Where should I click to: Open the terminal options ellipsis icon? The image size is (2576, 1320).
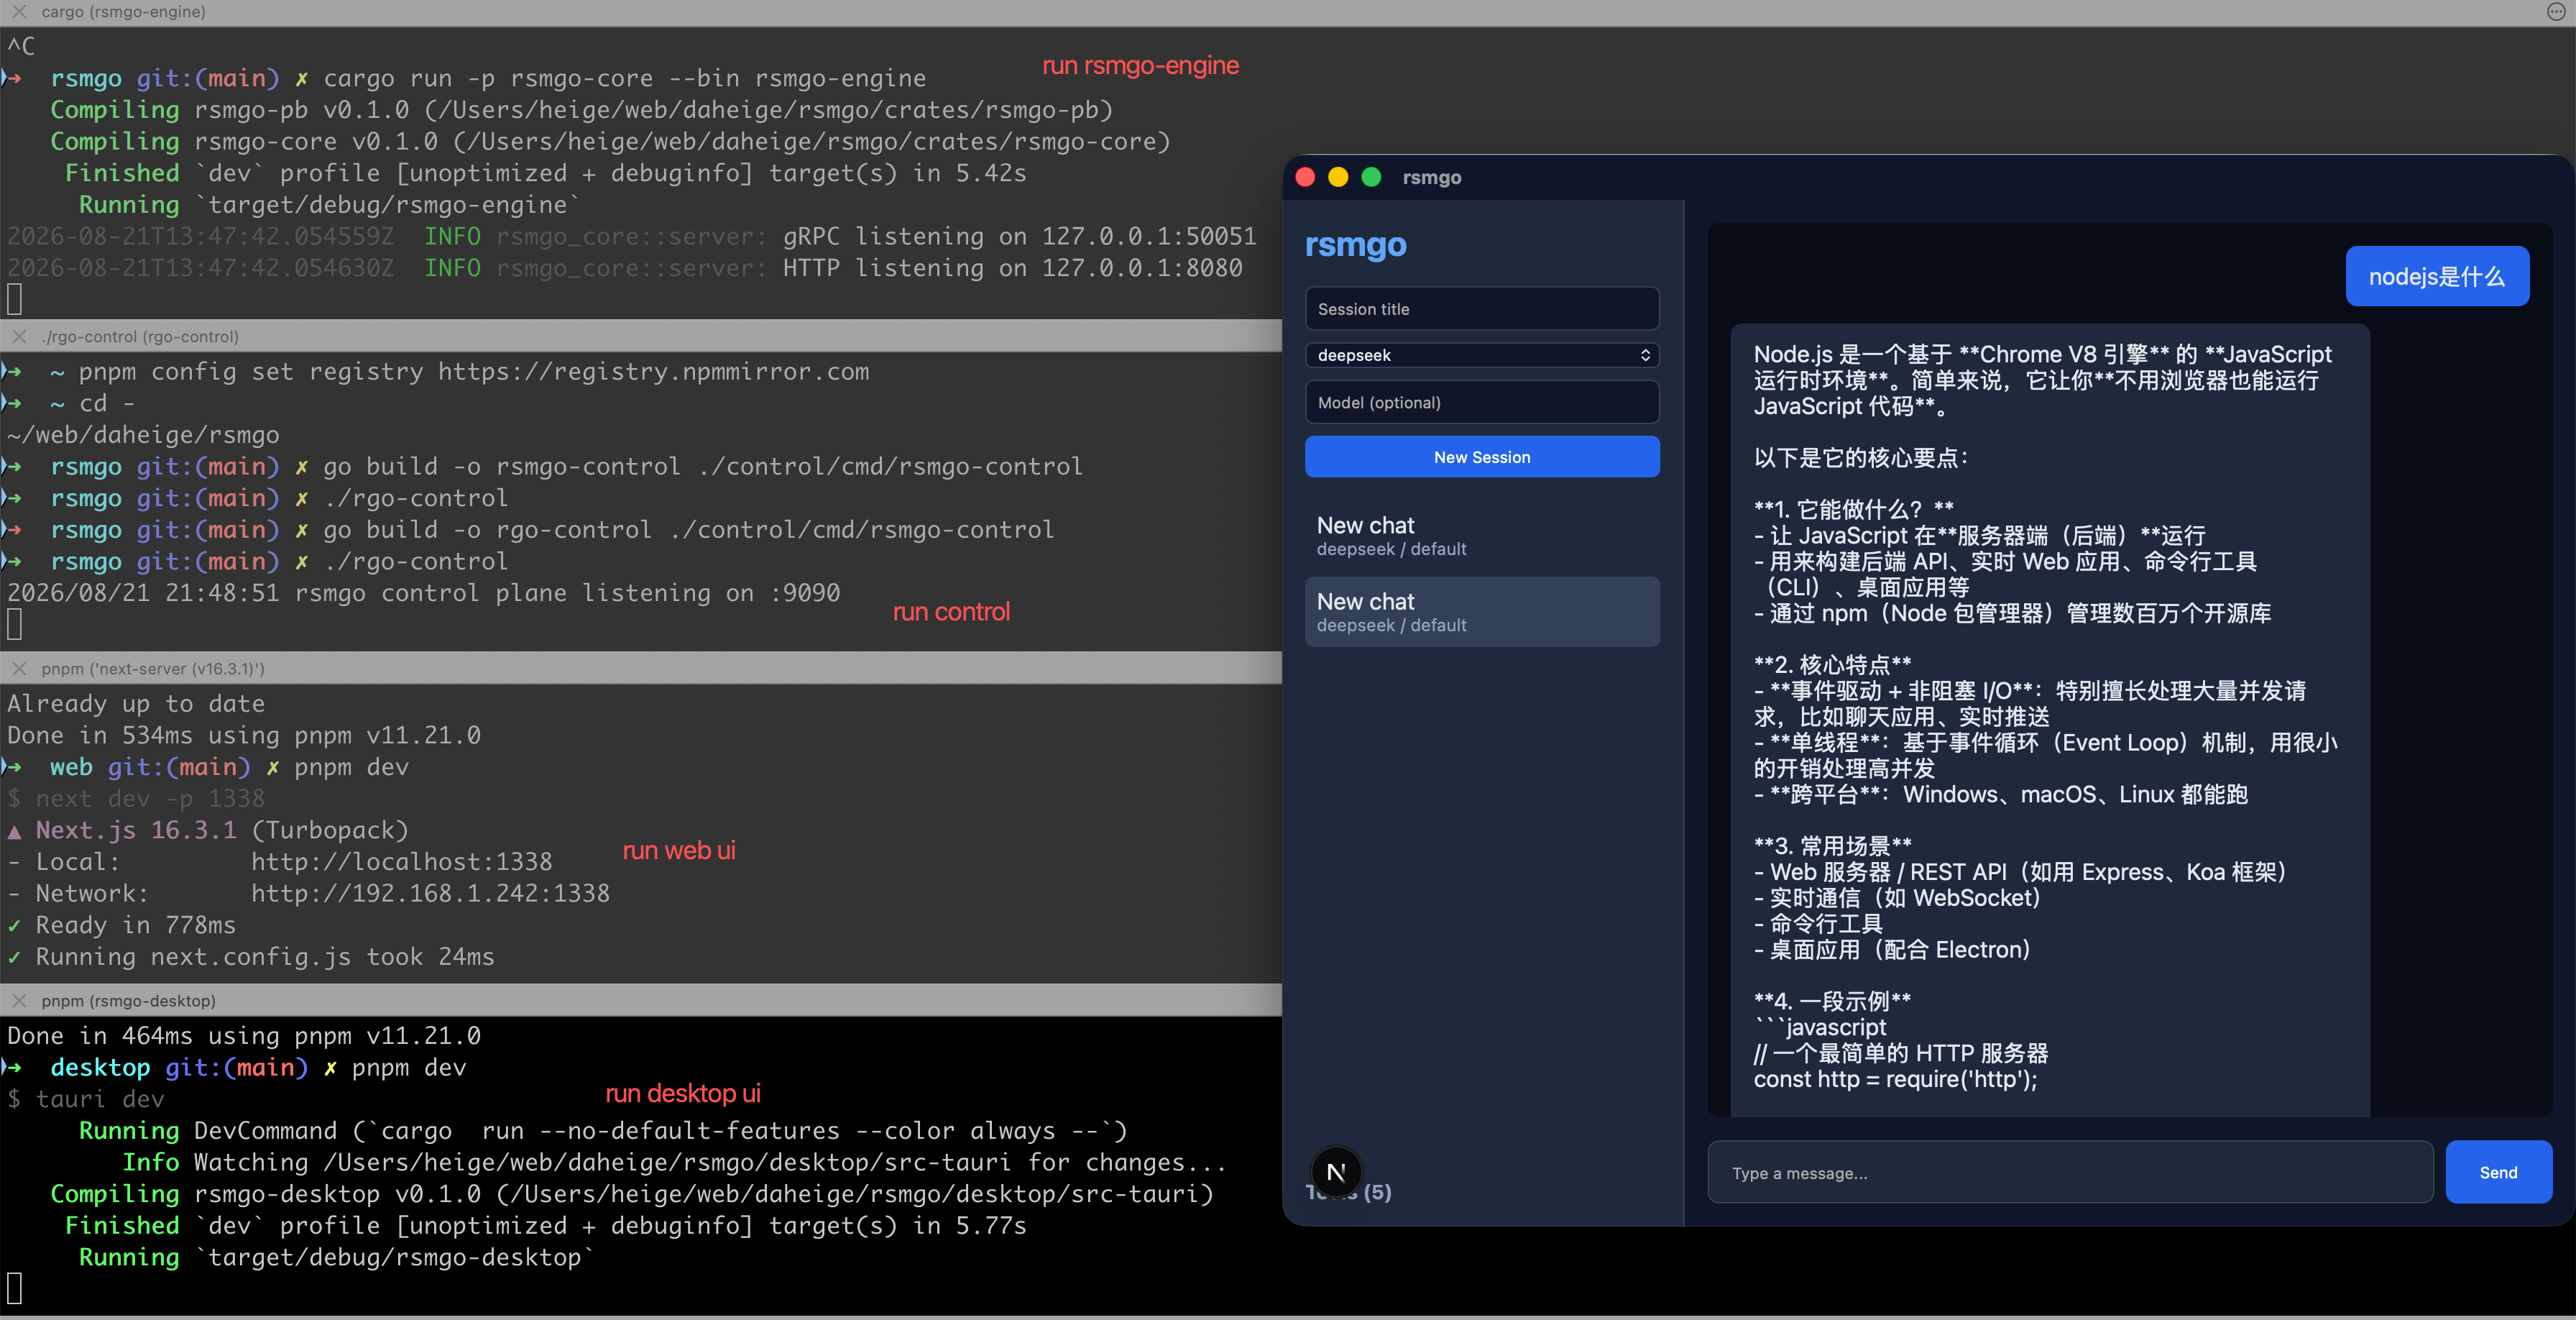point(2556,12)
